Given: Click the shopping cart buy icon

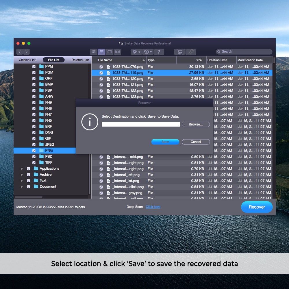Looking at the screenshot, I should pos(179,52).
